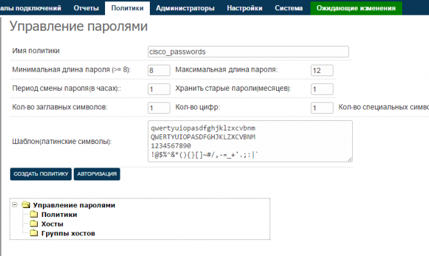Screen dimensions: 429x256
Task: Click the Группы хостов folder icon
Action: point(35,234)
